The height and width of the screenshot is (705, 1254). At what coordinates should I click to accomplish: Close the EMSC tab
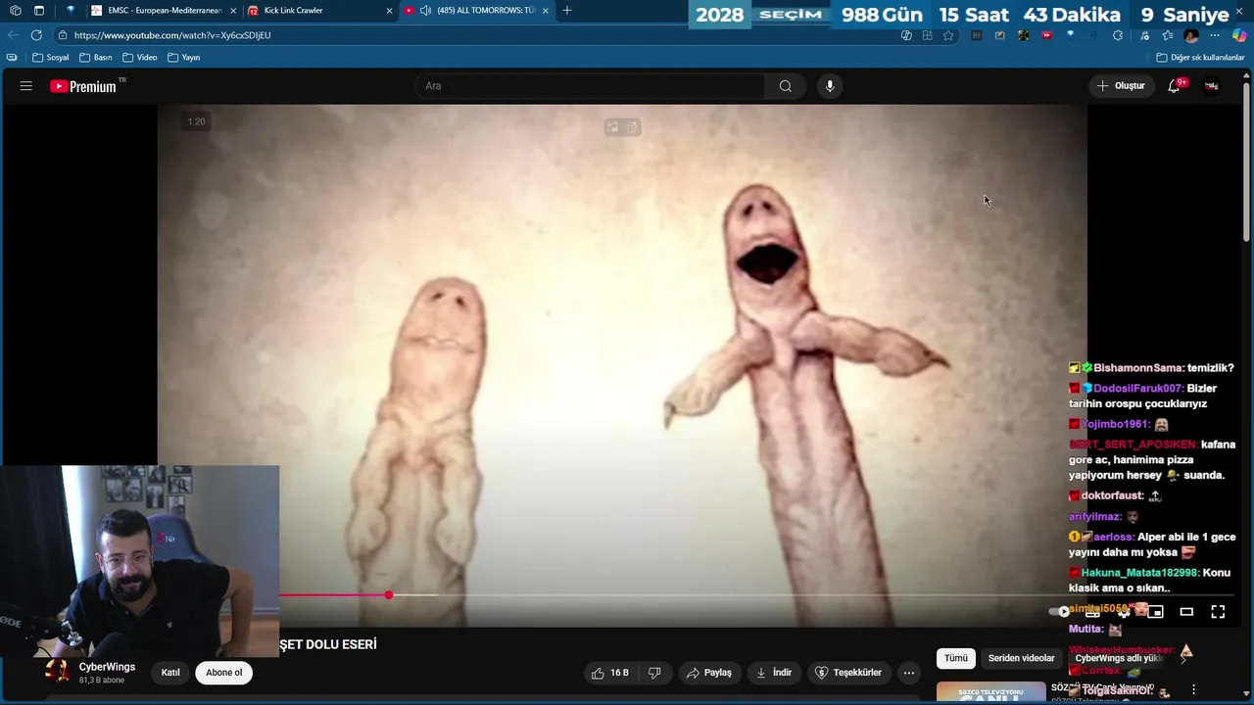coord(233,11)
